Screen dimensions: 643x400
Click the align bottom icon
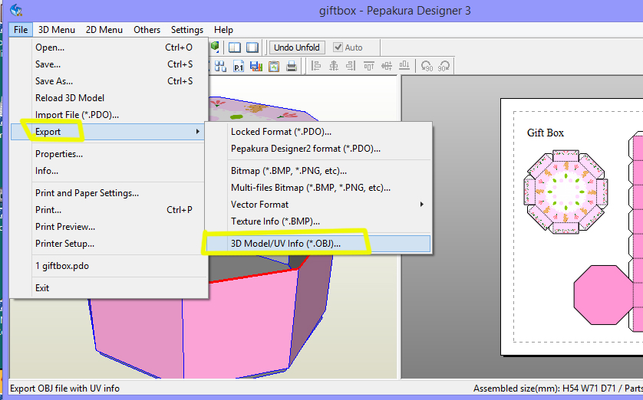point(404,65)
